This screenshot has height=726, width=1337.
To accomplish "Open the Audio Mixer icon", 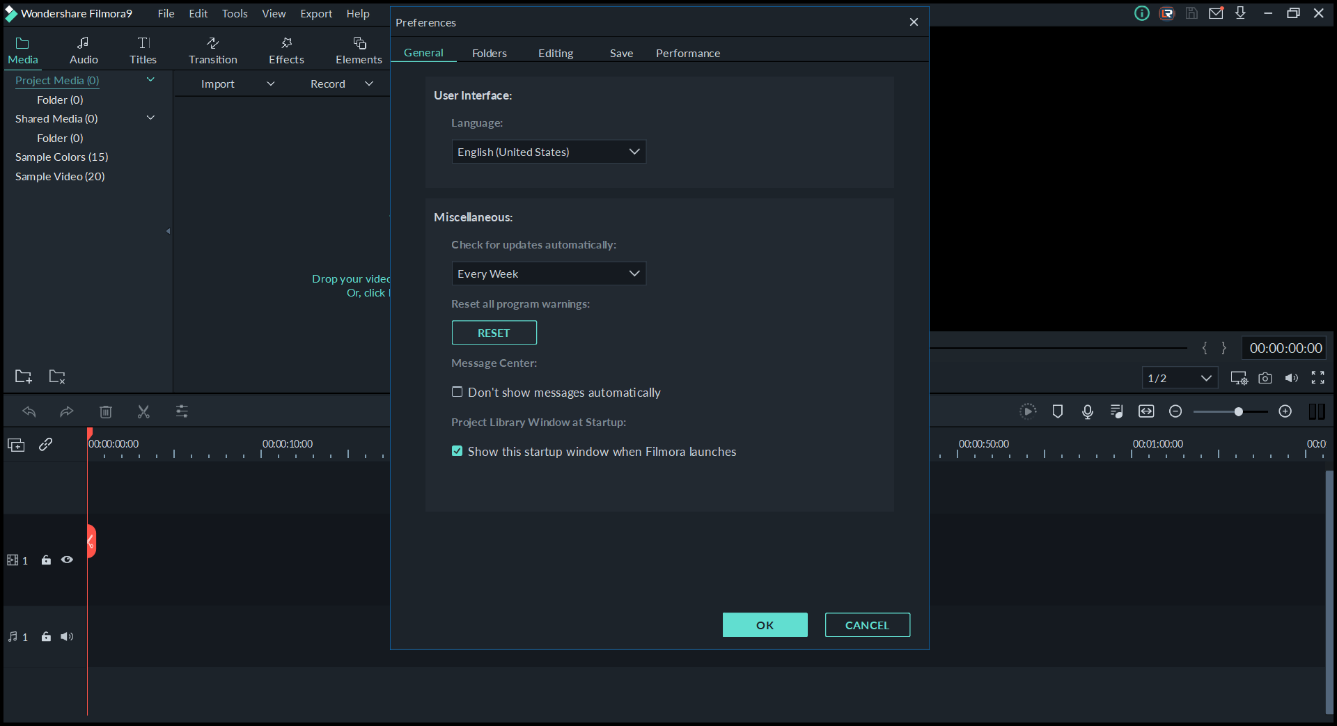I will (x=1117, y=411).
